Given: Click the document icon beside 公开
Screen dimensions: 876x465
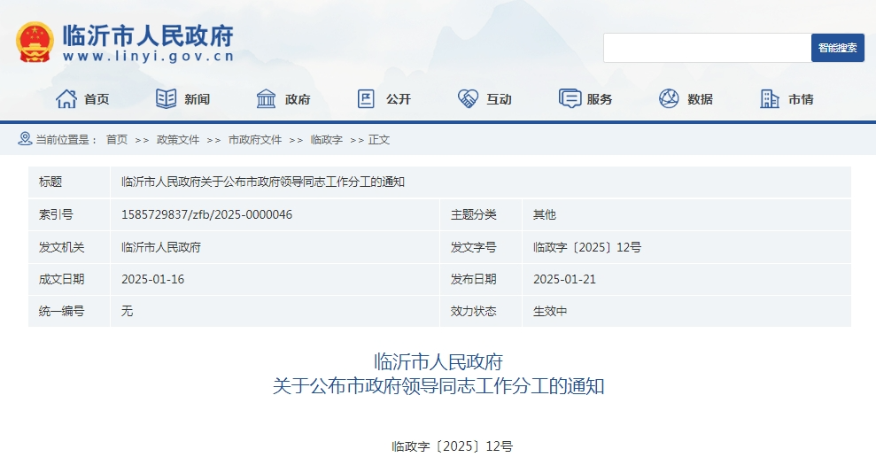Looking at the screenshot, I should (x=367, y=99).
